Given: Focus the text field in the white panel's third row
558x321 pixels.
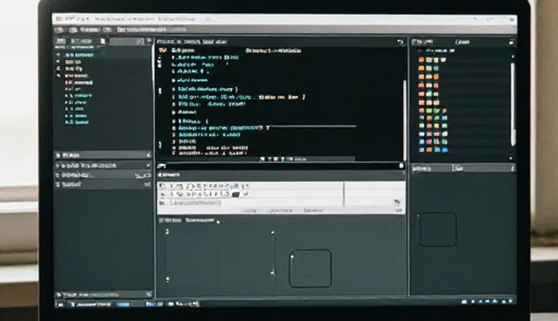Looking at the screenshot, I should 195,203.
